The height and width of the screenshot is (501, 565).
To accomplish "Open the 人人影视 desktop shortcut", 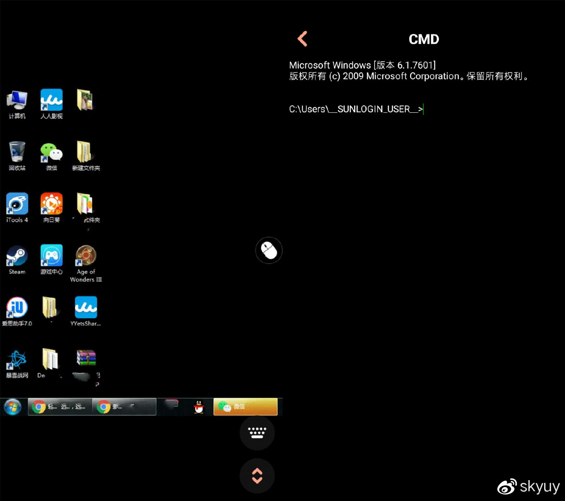I will point(51,104).
